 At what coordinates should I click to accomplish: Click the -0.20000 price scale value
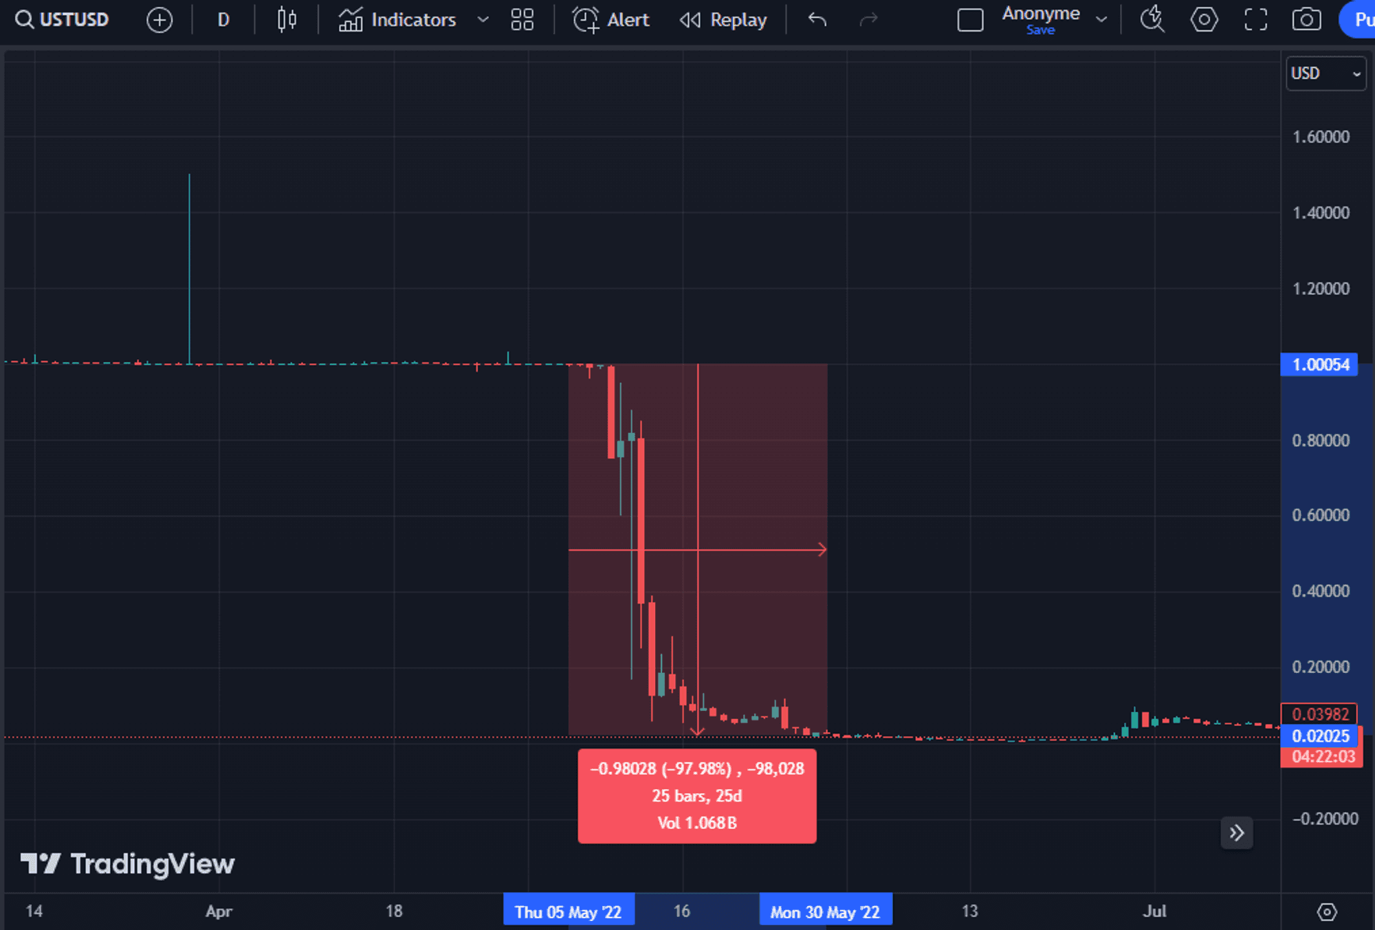(x=1325, y=819)
